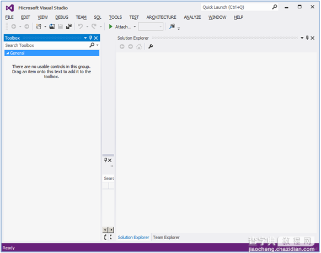Viewport: 321px width, 253px height.
Task: Open the Attach button dropdown arrow
Action: tap(135, 26)
